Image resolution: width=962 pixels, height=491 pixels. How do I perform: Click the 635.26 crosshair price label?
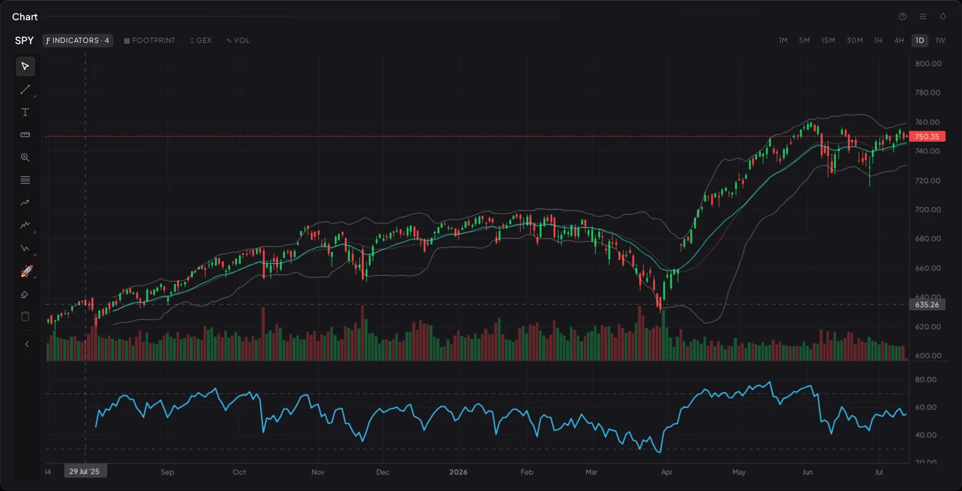927,305
